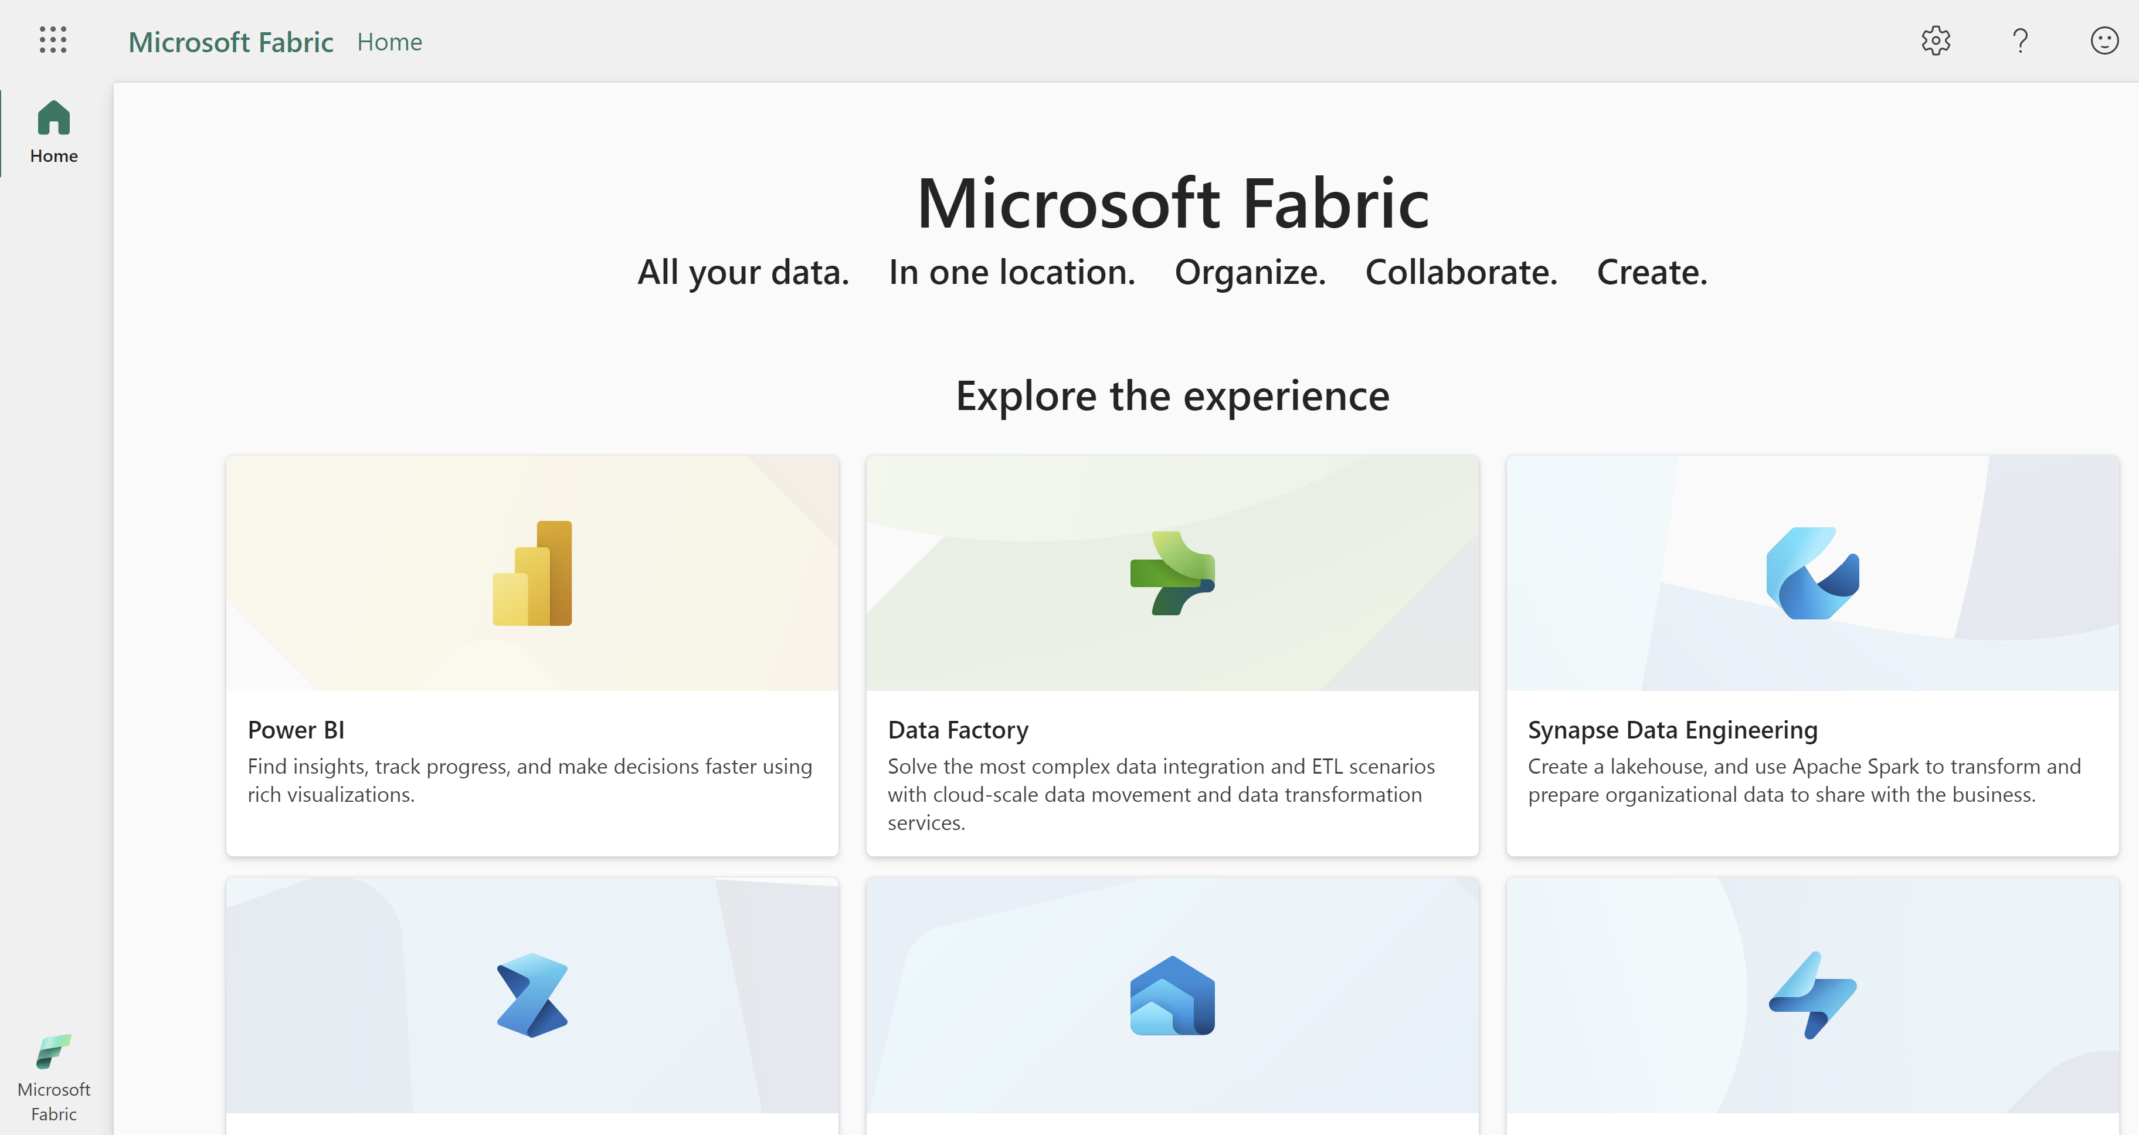Click the Home breadcrumb in header

[389, 42]
